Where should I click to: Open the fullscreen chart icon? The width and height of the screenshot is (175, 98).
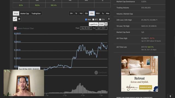point(109,19)
